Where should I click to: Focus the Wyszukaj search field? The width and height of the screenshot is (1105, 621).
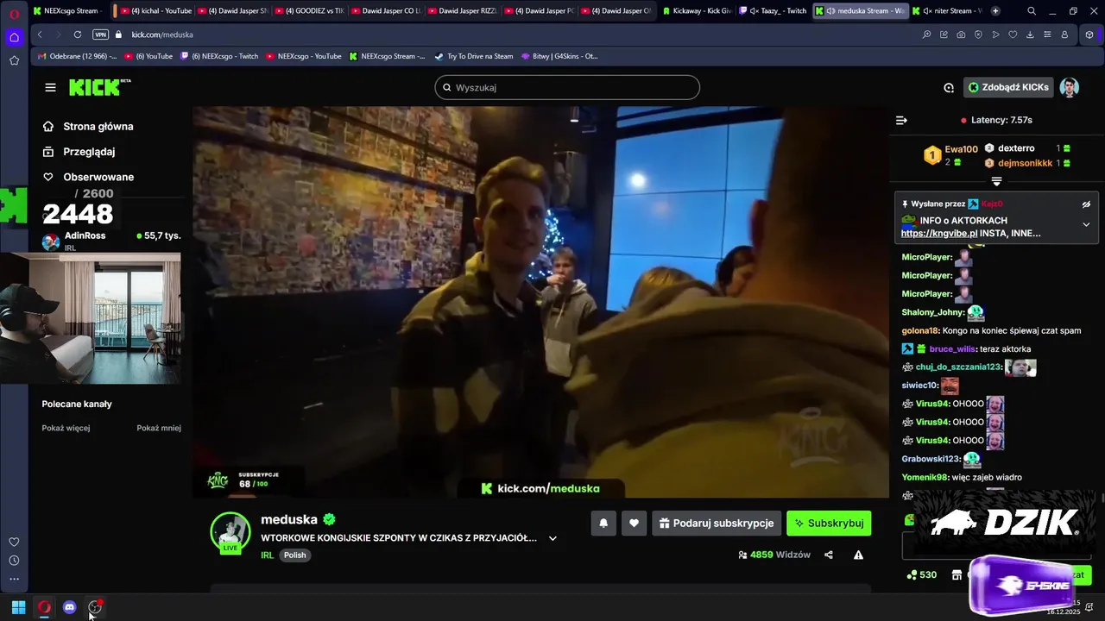567,87
